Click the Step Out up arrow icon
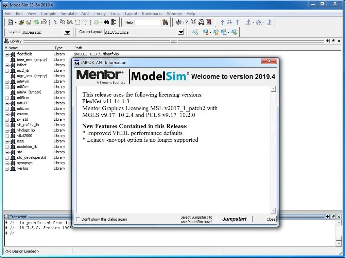The image size is (345, 258). point(237,22)
